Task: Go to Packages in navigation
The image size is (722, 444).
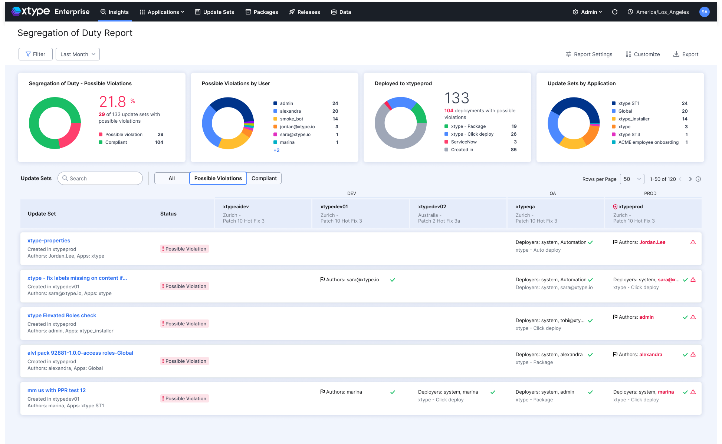Action: [x=262, y=12]
